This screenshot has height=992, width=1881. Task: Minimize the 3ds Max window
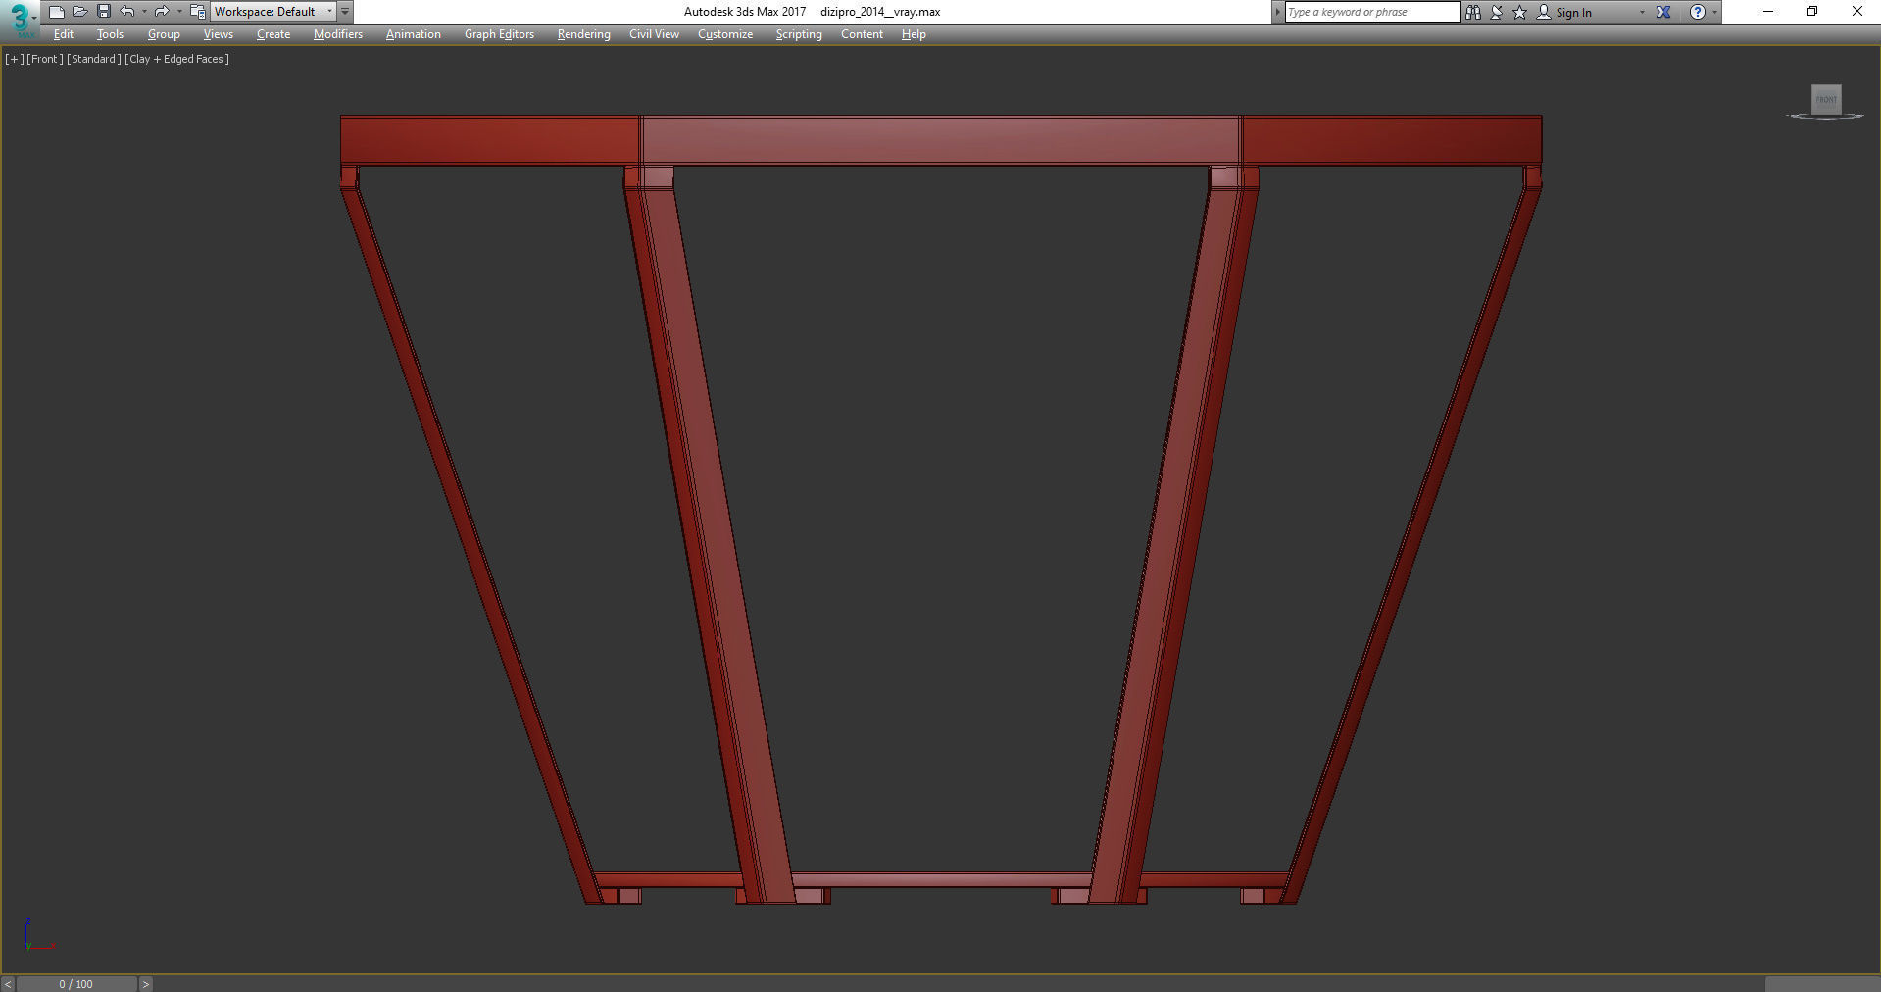click(x=1768, y=12)
